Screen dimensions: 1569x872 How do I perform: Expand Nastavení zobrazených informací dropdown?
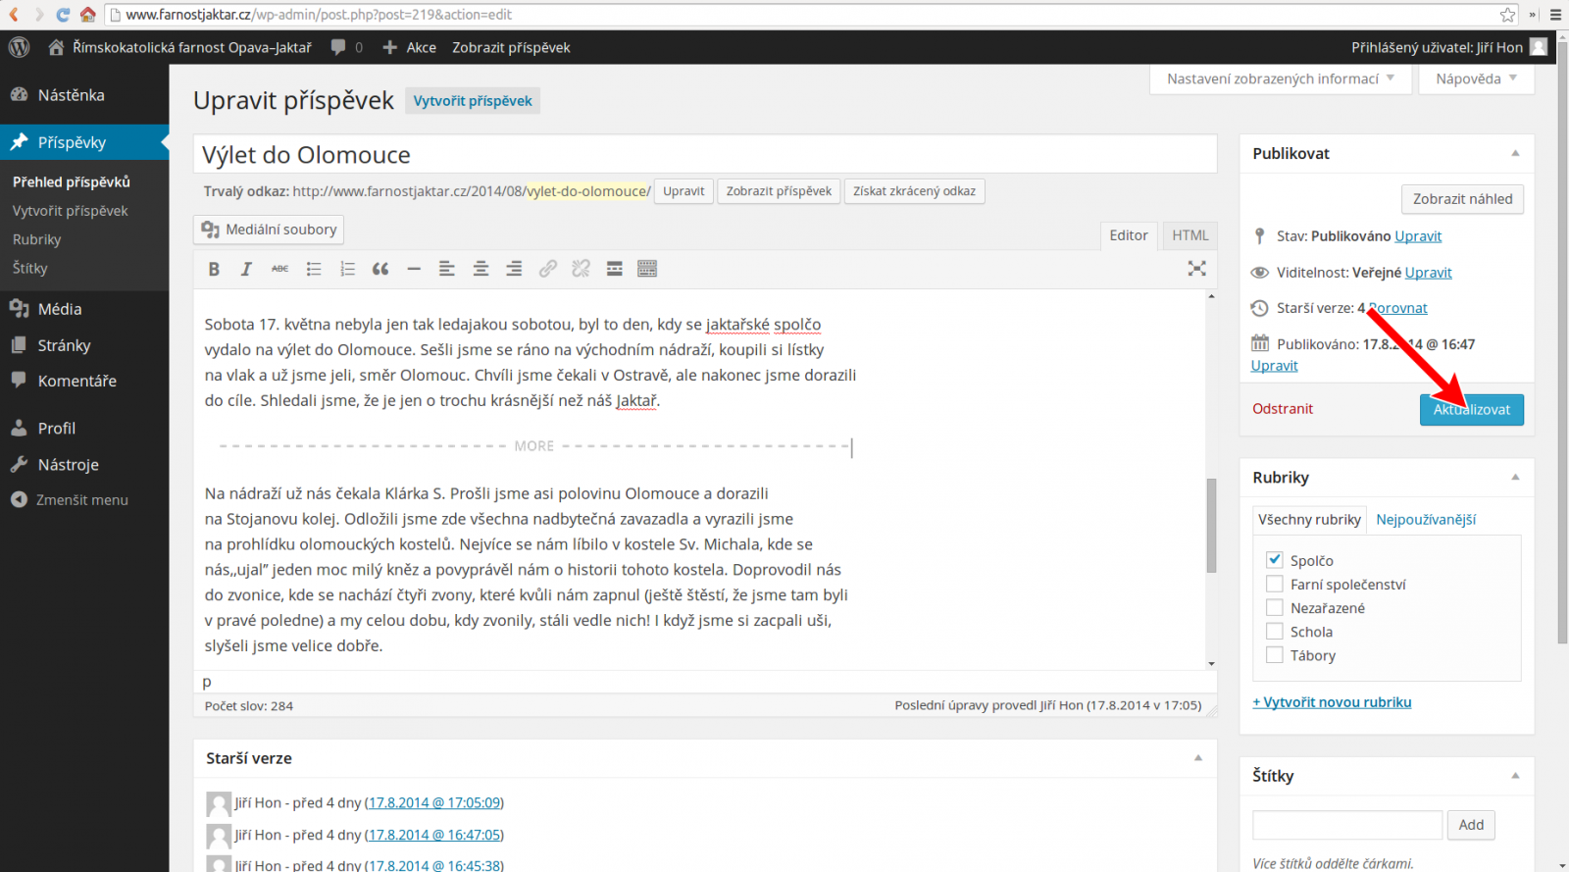[1281, 78]
